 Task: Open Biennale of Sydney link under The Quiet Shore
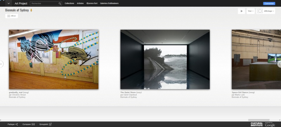click(129, 97)
